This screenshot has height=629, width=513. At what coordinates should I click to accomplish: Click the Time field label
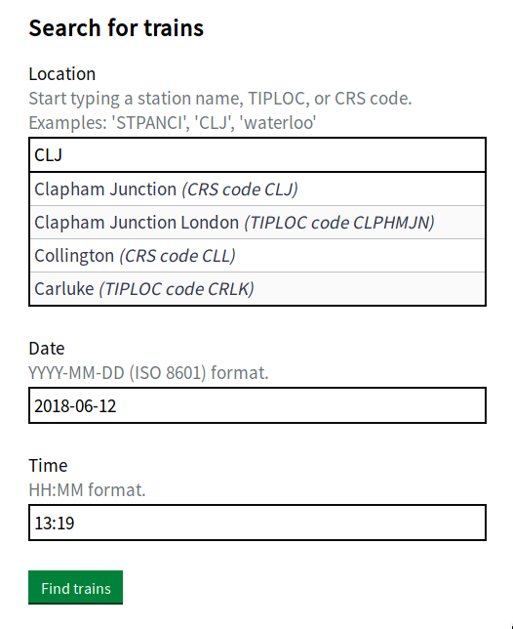point(48,465)
